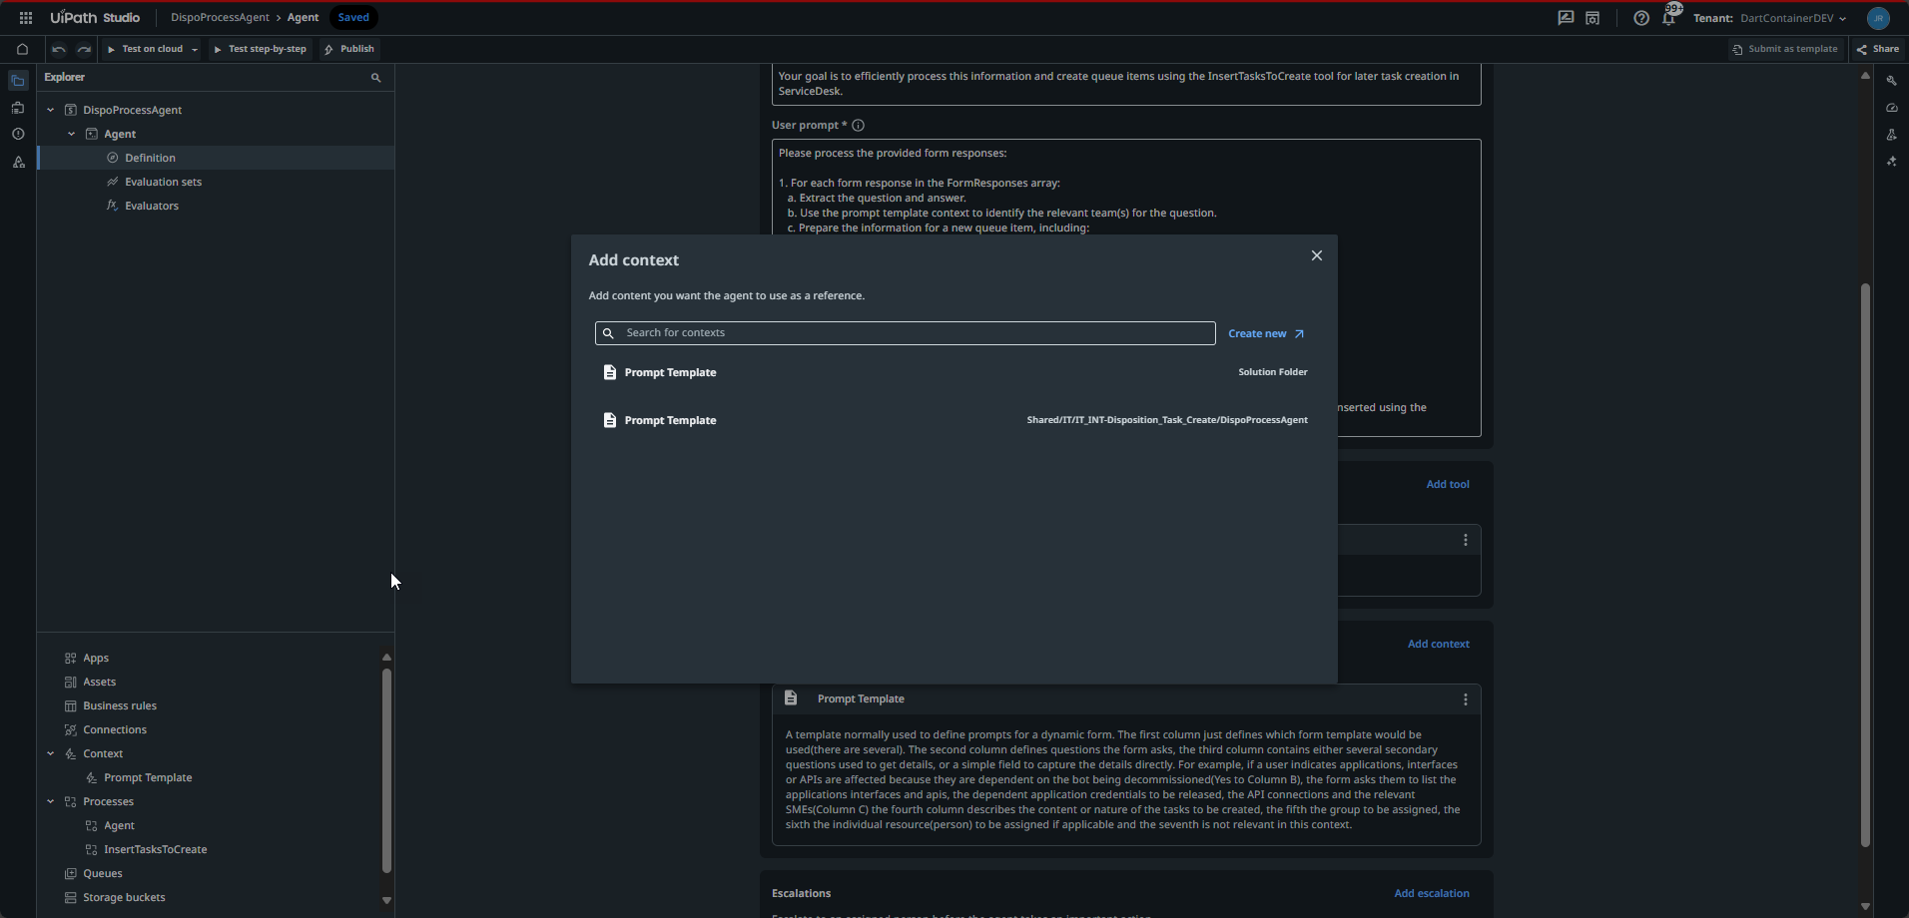Click Submit as template
Image resolution: width=1909 pixels, height=918 pixels.
[x=1785, y=49]
